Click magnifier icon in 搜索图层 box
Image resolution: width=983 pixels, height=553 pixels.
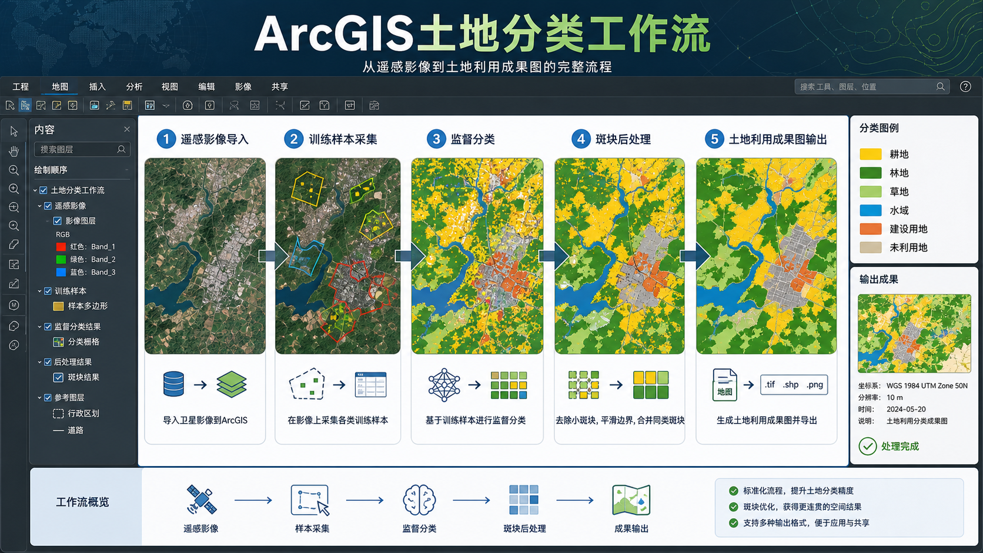pyautogui.click(x=122, y=149)
